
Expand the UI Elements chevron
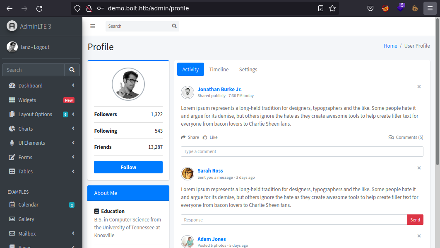(x=73, y=143)
